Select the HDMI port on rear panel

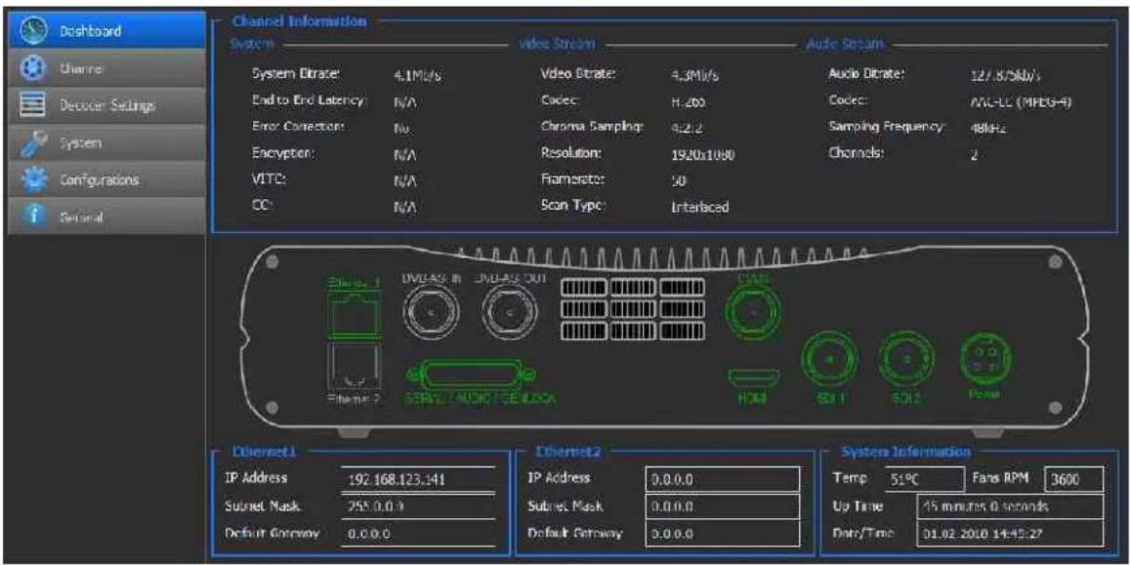[x=752, y=379]
